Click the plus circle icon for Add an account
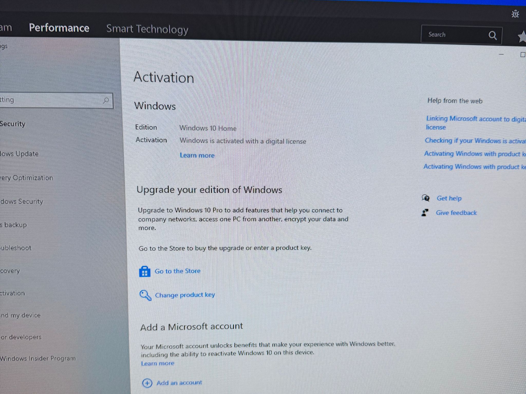 click(147, 383)
